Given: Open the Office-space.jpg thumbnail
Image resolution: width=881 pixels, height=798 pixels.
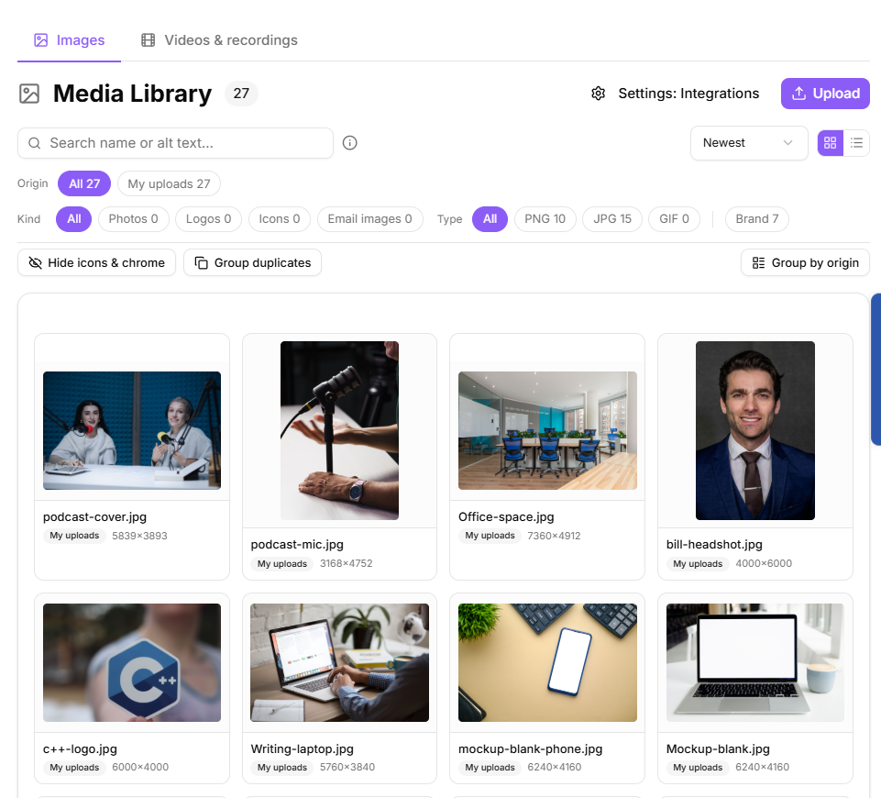Looking at the screenshot, I should [548, 430].
